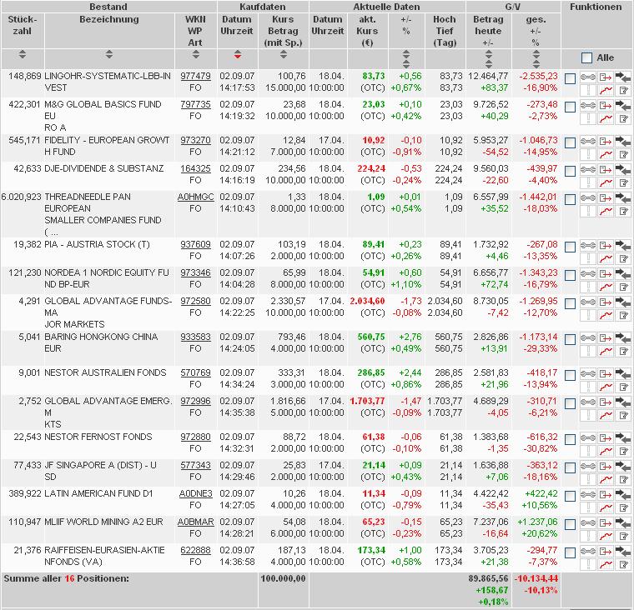
Task: Sort by ges. +/- % column arrows
Action: pyautogui.click(x=536, y=58)
